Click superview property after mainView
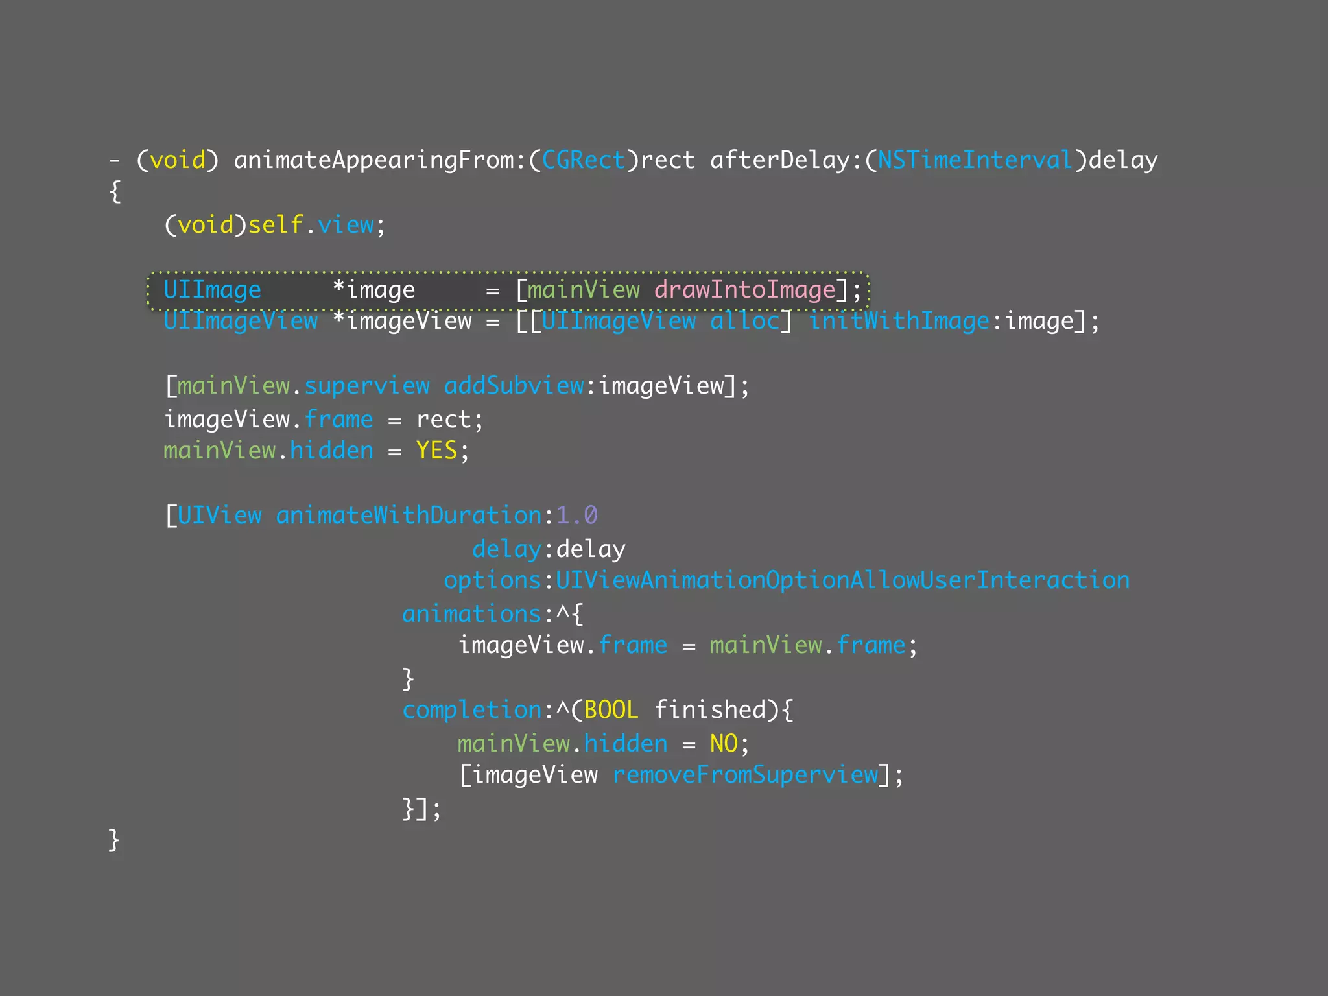Image resolution: width=1328 pixels, height=996 pixels. (367, 386)
